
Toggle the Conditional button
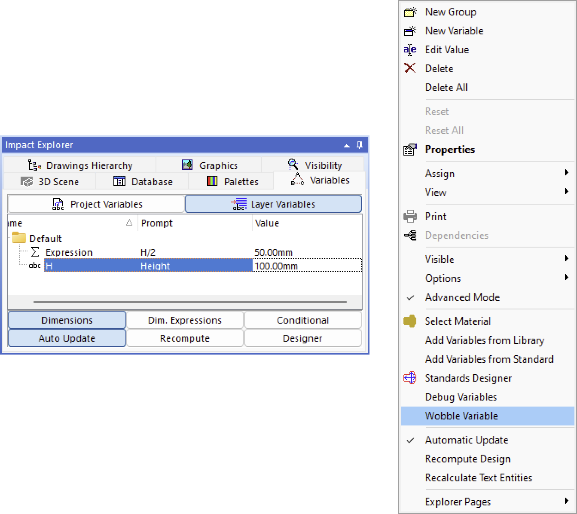303,320
